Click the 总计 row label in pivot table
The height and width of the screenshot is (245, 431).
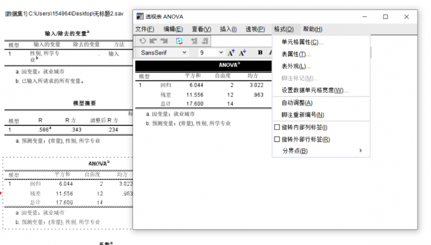point(166,104)
